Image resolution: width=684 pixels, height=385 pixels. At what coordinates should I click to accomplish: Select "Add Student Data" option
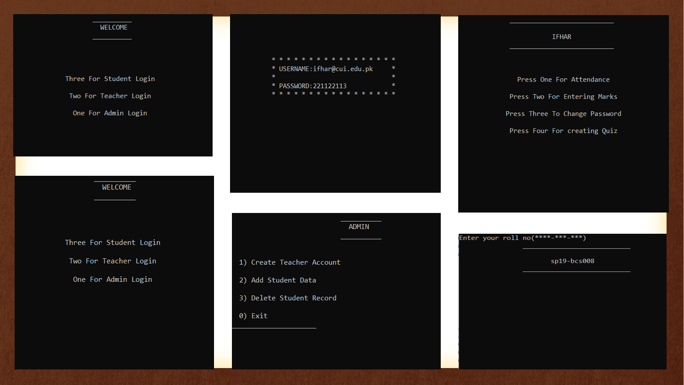pos(283,280)
